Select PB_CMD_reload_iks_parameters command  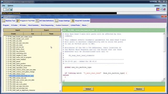coord(20,66)
